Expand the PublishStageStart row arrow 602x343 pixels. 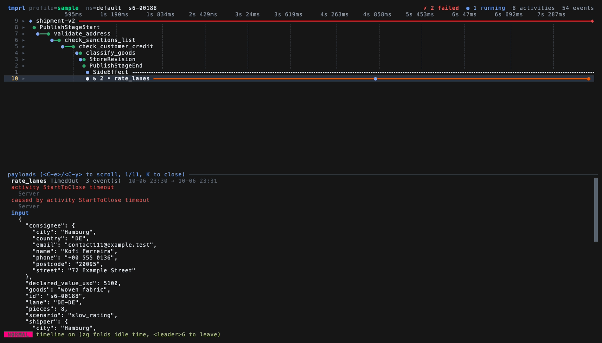coord(23,27)
